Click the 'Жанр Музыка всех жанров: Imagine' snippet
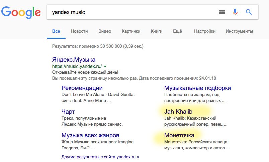Viewport: 269px width, 162px height. pyautogui.click(x=97, y=142)
